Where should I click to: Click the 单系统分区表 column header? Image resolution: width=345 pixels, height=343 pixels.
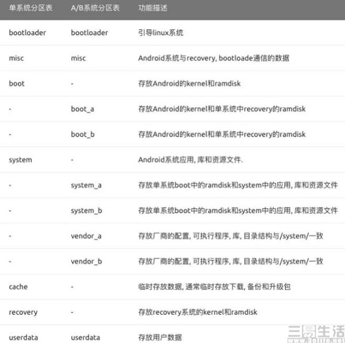(x=30, y=8)
